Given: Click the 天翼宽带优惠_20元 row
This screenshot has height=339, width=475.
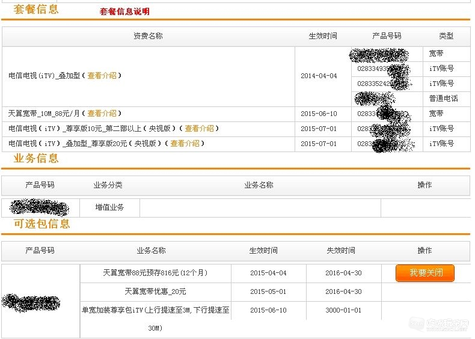Looking at the screenshot, I should [155, 292].
